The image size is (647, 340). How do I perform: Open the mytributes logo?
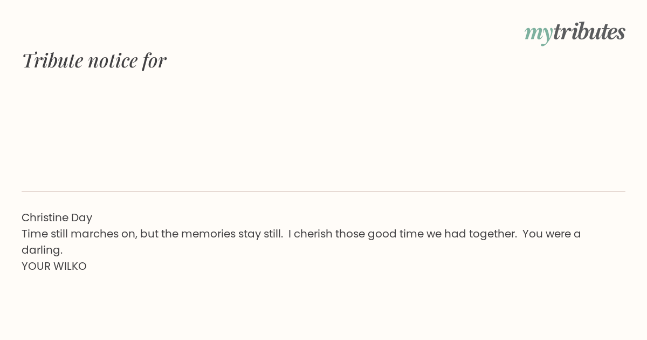point(575,32)
